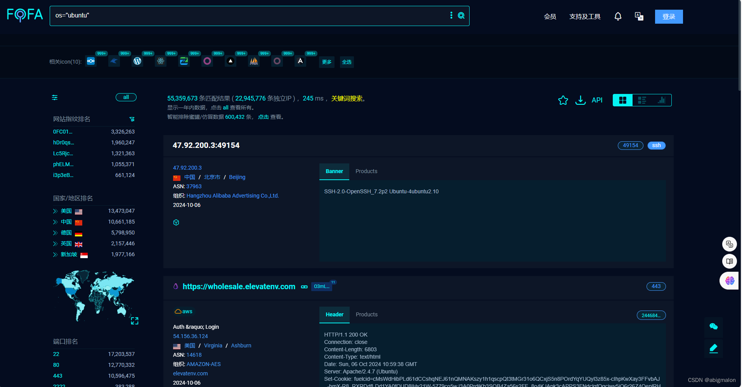Select the Nextcloud related icon
The height and width of the screenshot is (387, 742).
coord(91,61)
